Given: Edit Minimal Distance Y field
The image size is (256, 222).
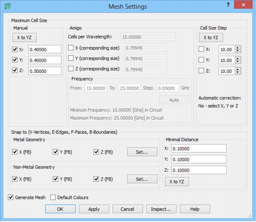Looking at the screenshot, I should (x=199, y=159).
